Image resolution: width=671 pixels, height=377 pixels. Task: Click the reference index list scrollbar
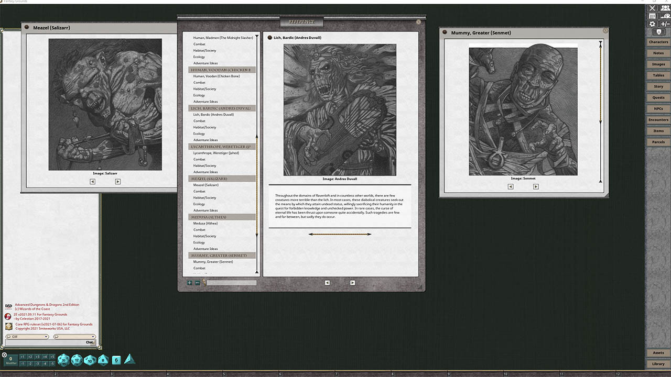pos(257,157)
